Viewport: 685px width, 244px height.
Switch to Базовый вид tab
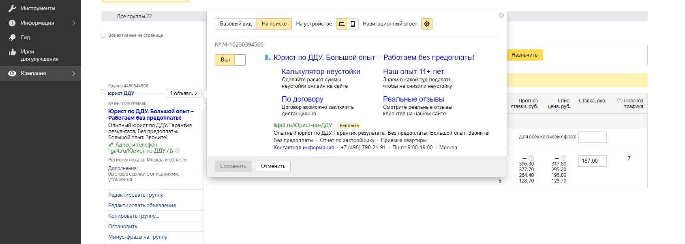point(236,24)
